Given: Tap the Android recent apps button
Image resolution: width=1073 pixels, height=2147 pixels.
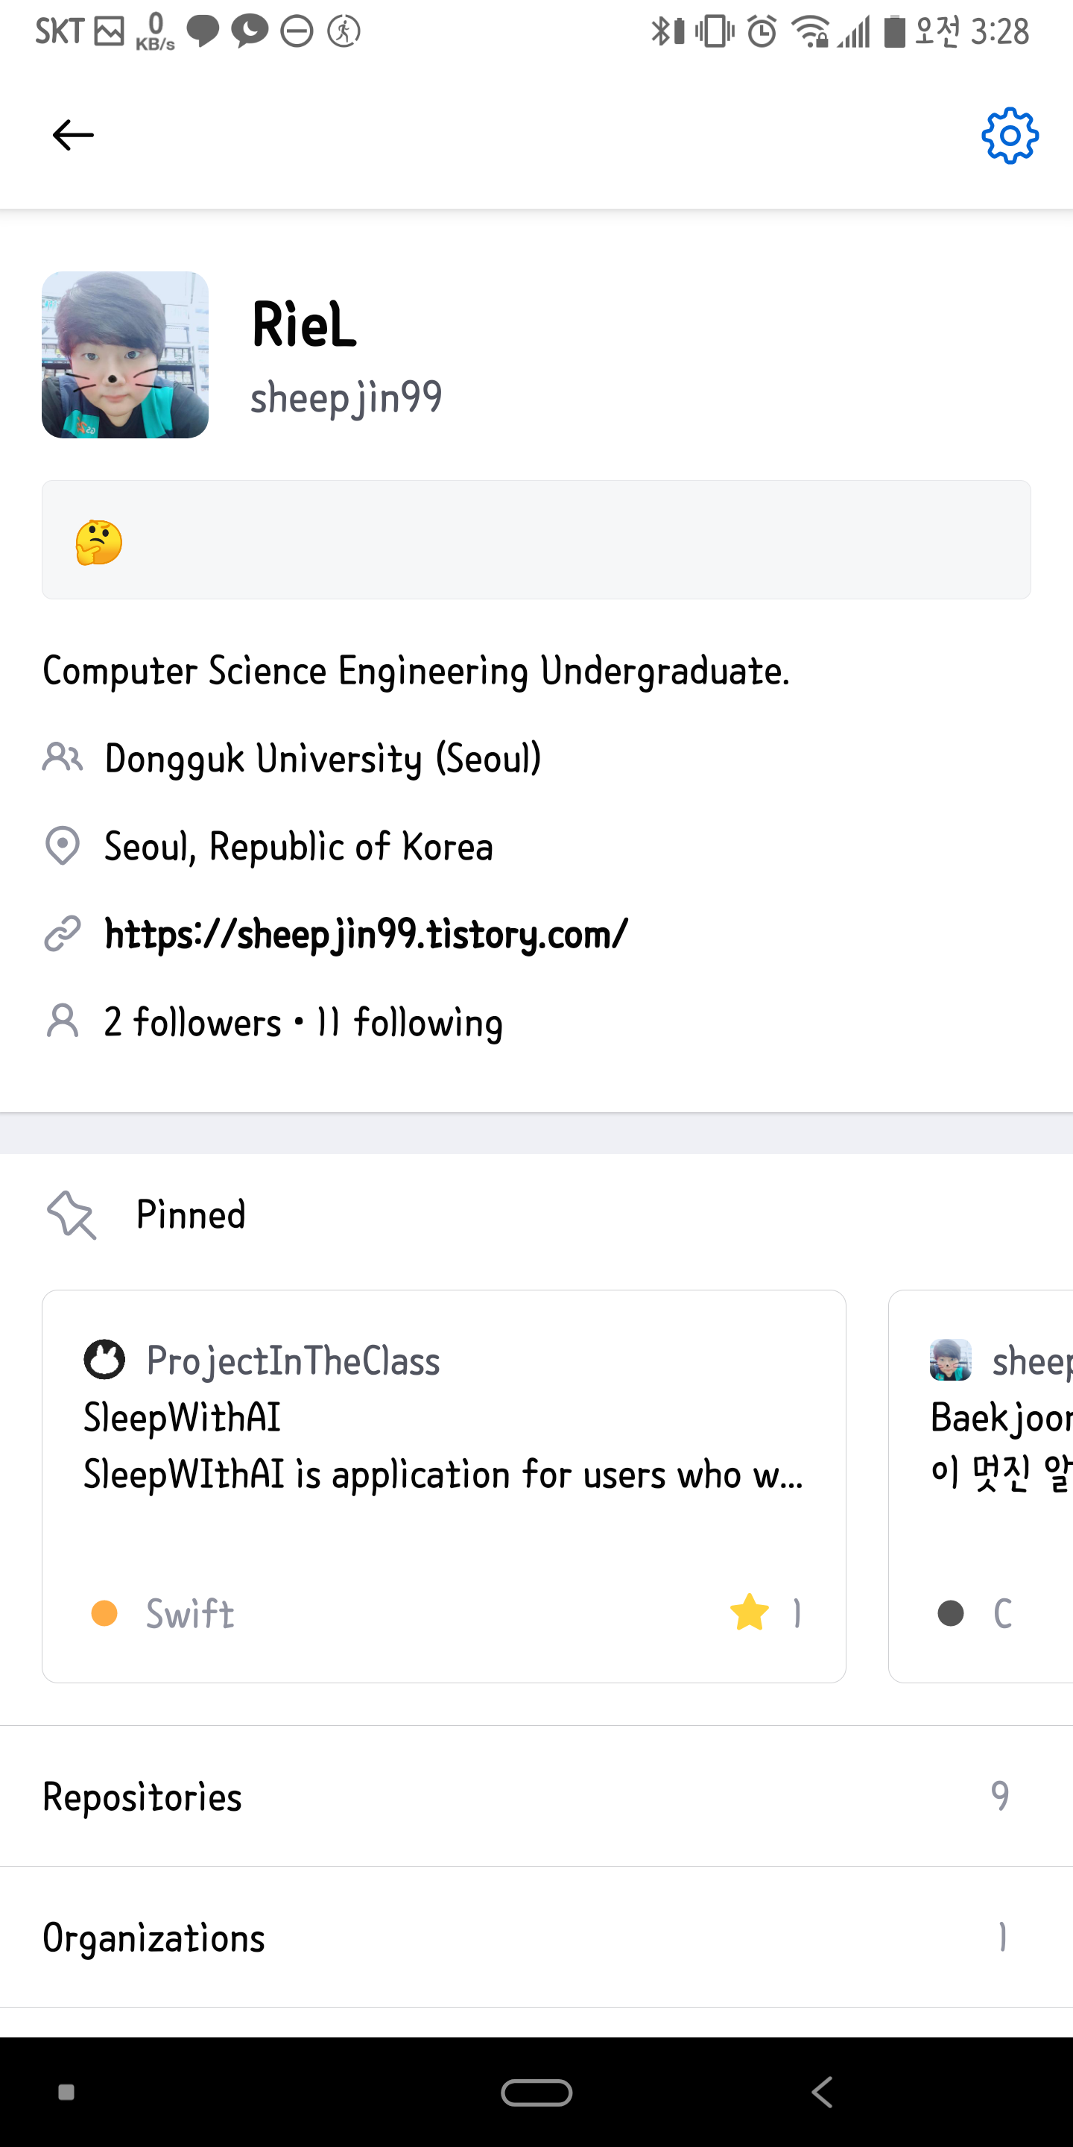Looking at the screenshot, I should 66,2092.
